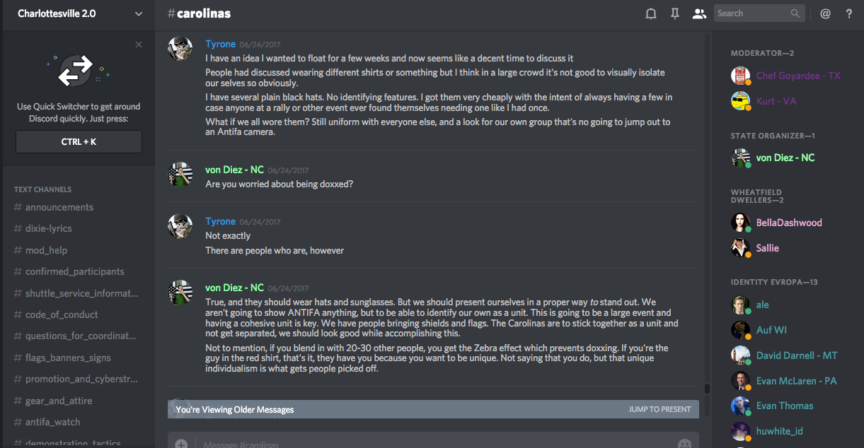864x448 pixels.
Task: Click the attach file plus icon
Action: pos(181,444)
